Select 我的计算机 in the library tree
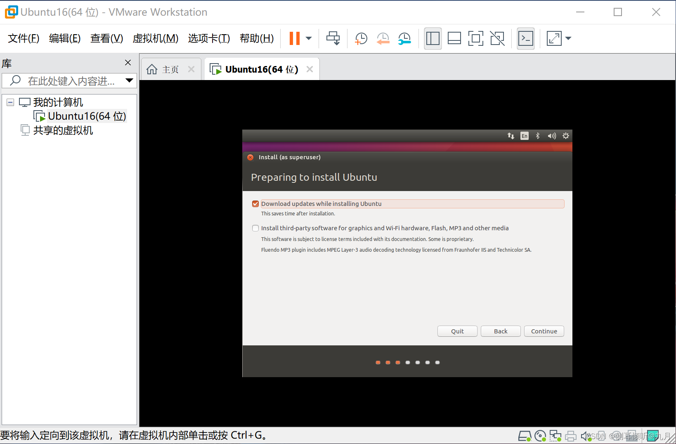 point(58,102)
